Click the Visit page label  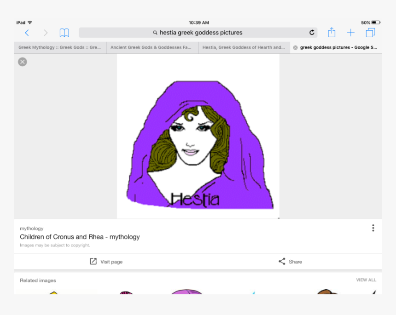pyautogui.click(x=111, y=262)
